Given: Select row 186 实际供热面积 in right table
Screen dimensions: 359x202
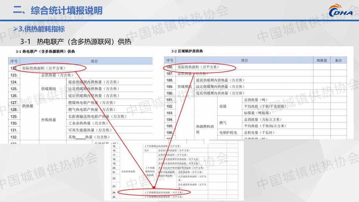Looking at the screenshot, I should (198, 67).
